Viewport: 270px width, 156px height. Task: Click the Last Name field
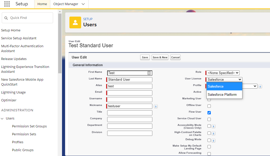[130, 80]
